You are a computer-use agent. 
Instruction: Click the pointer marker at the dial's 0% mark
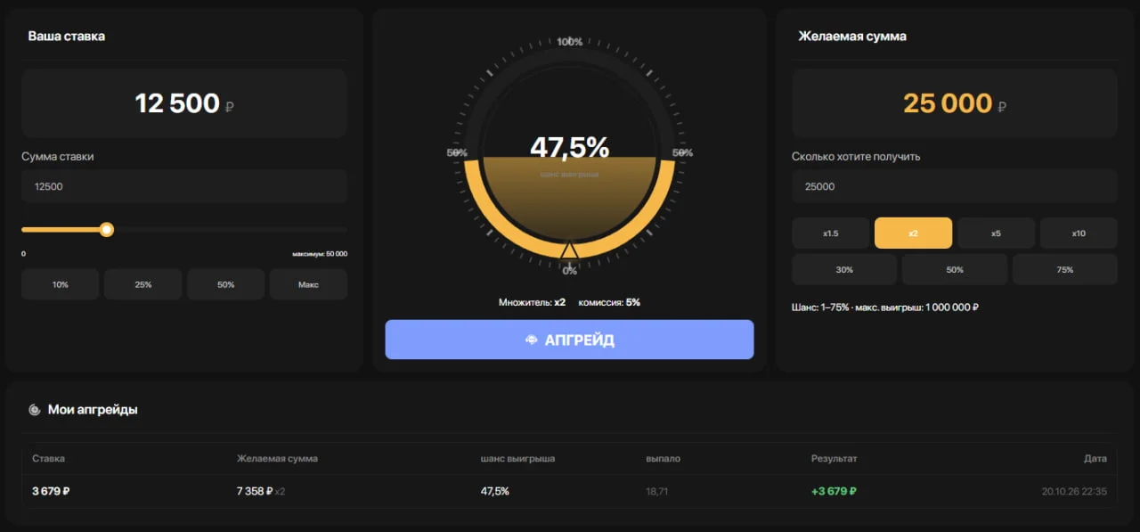(x=570, y=251)
